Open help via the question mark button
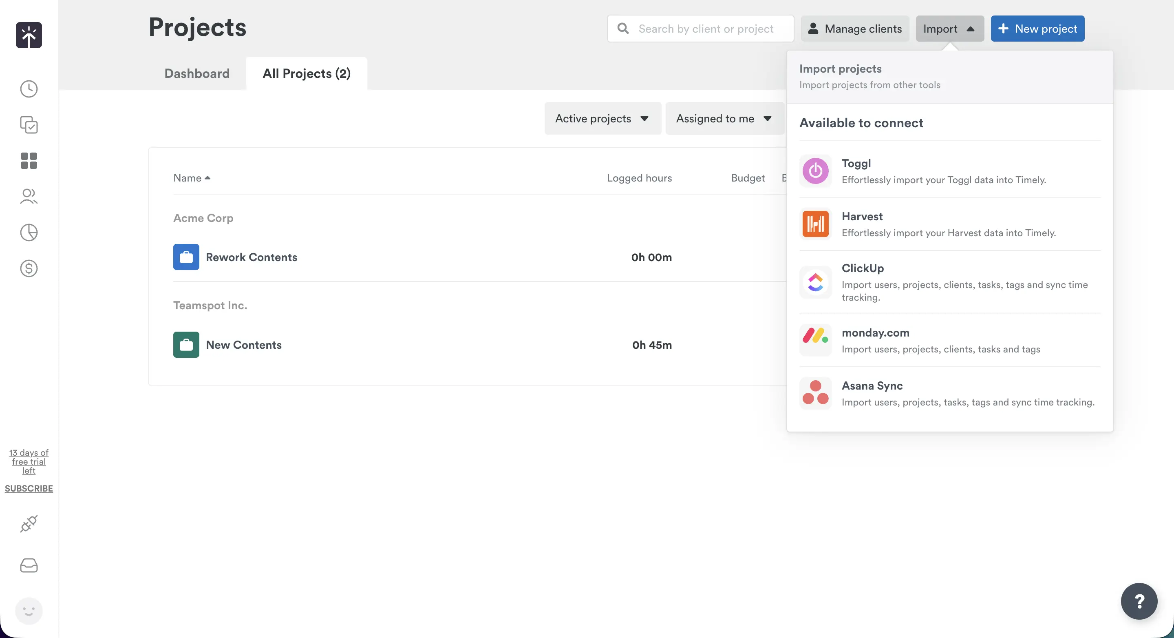 (1139, 601)
